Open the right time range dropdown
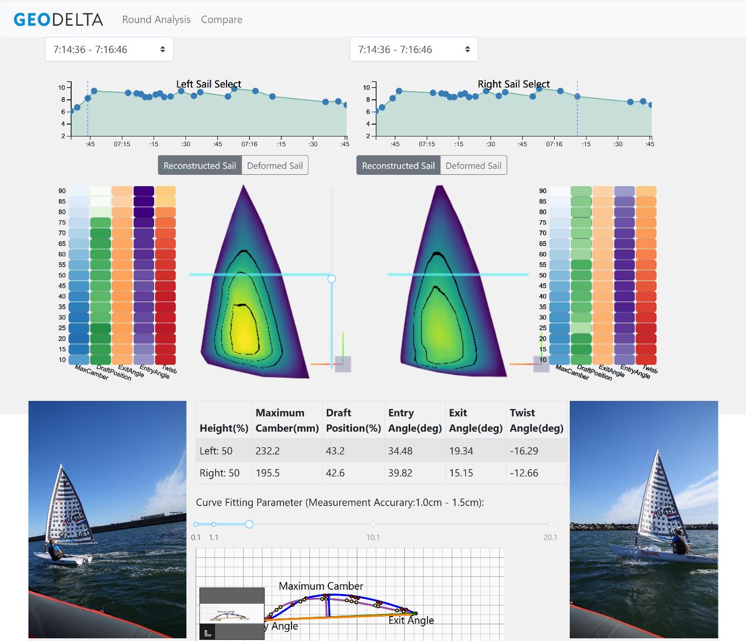The image size is (746, 641). pos(413,50)
